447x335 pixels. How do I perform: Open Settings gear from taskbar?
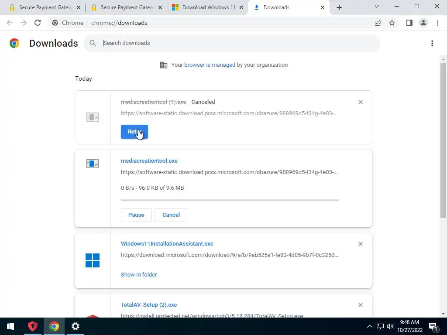click(x=75, y=326)
